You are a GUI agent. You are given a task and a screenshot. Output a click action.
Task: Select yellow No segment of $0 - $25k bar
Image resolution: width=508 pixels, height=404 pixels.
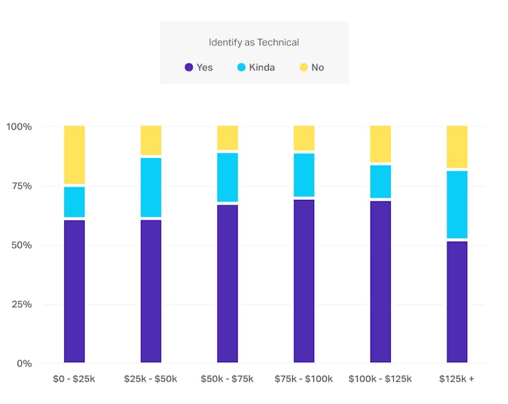click(74, 155)
